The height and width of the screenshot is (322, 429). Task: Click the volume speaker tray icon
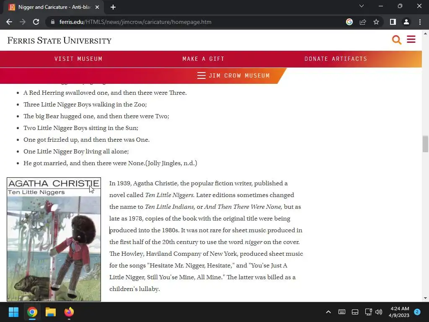click(x=379, y=312)
